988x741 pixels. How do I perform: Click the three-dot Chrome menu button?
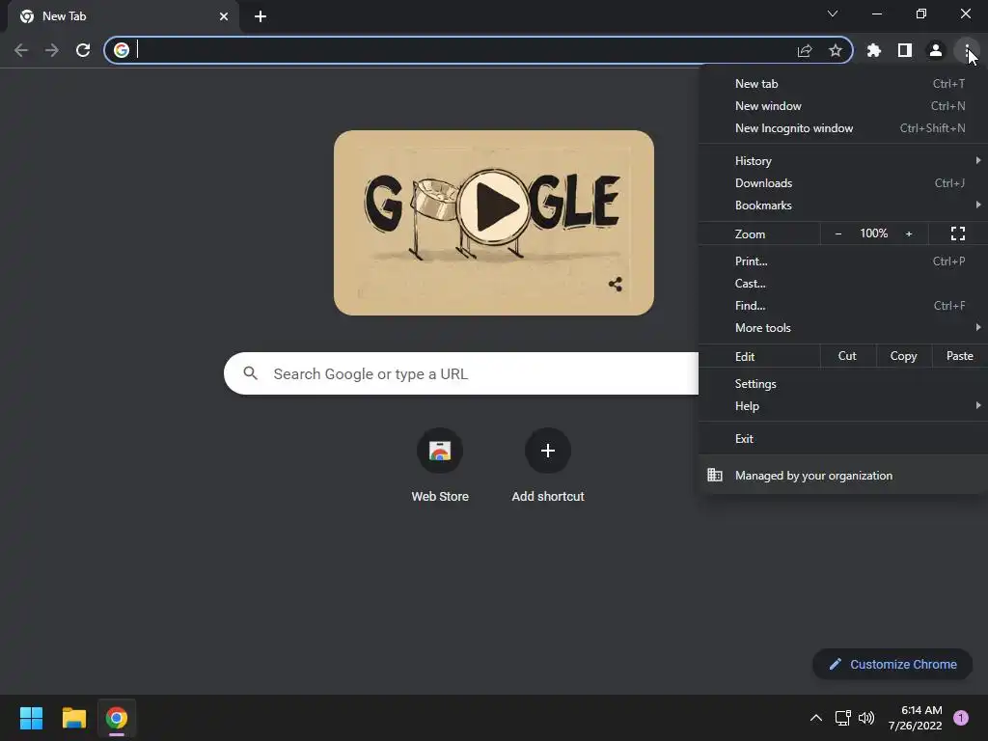[x=967, y=50]
